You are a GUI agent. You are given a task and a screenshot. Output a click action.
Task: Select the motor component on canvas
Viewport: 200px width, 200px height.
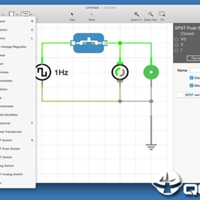coord(120,72)
